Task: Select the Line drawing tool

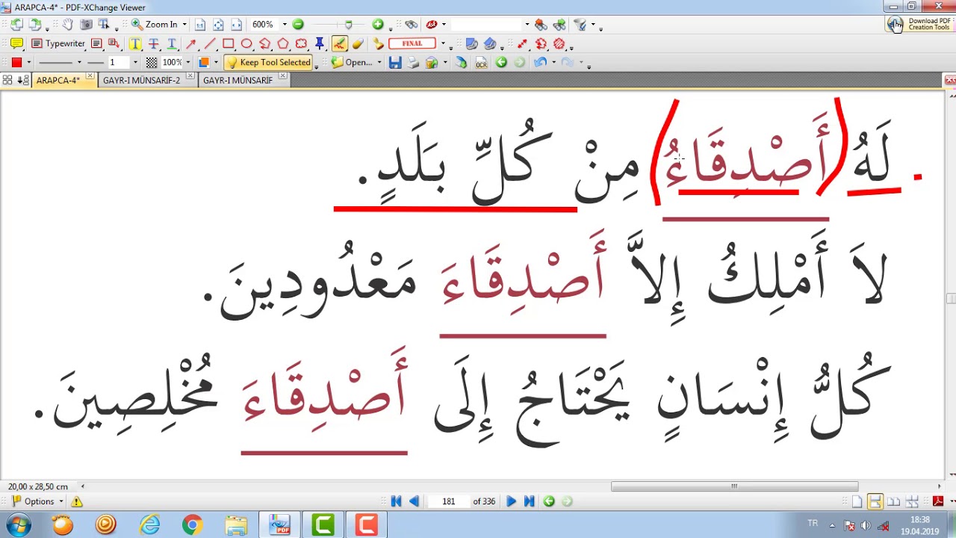Action: 210,43
